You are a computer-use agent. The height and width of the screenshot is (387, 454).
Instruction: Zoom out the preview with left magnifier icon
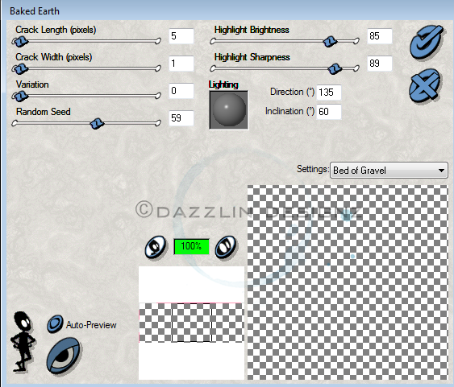tap(156, 247)
